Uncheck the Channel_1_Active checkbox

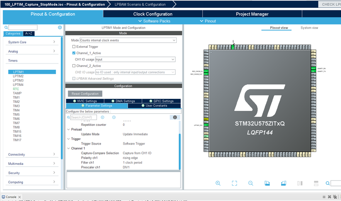pyautogui.click(x=74, y=53)
